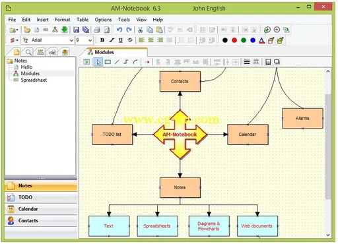Screen dimensions: 338x244
Task: Open line thickness icon in diagram toolbar
Action: pos(247,62)
